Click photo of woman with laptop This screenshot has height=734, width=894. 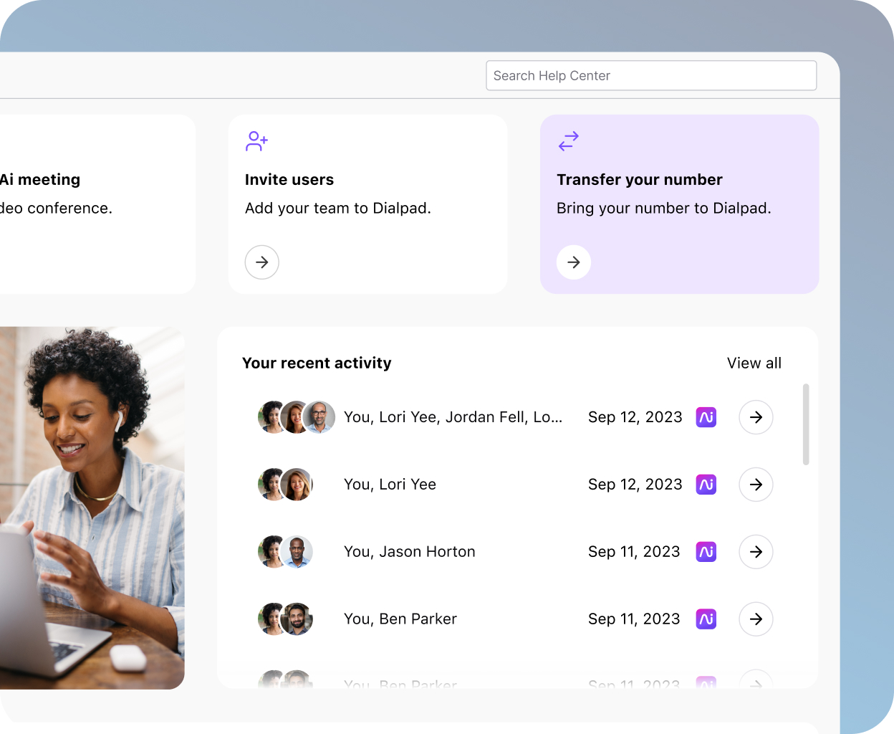(92, 508)
